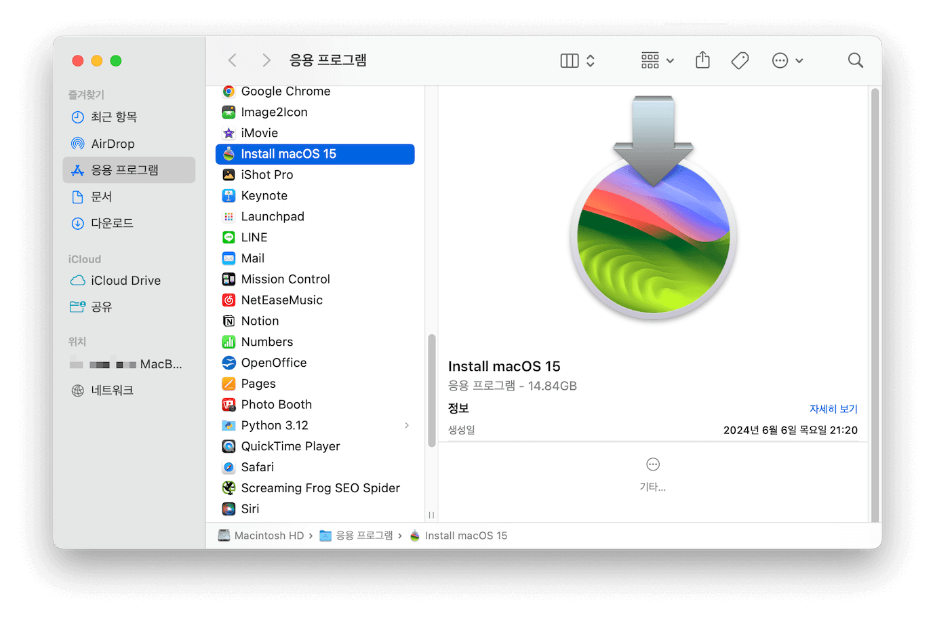The width and height of the screenshot is (935, 619).
Task: Select the MacB... disk in sidebar
Action: click(129, 364)
